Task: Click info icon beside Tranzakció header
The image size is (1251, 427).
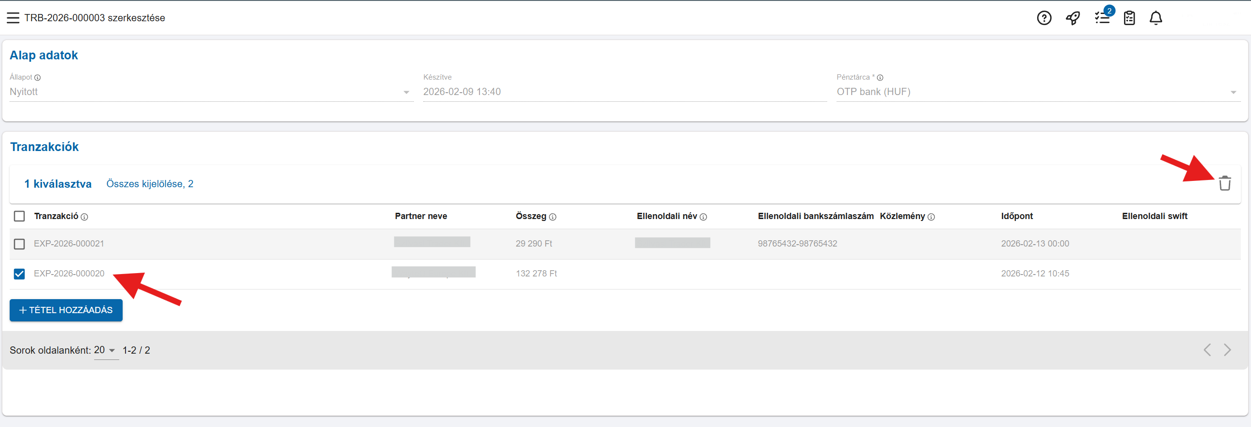Action: coord(84,217)
